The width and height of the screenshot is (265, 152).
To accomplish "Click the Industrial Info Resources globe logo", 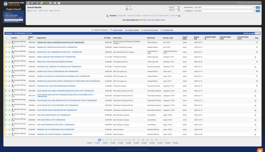I will [x=6, y=4].
